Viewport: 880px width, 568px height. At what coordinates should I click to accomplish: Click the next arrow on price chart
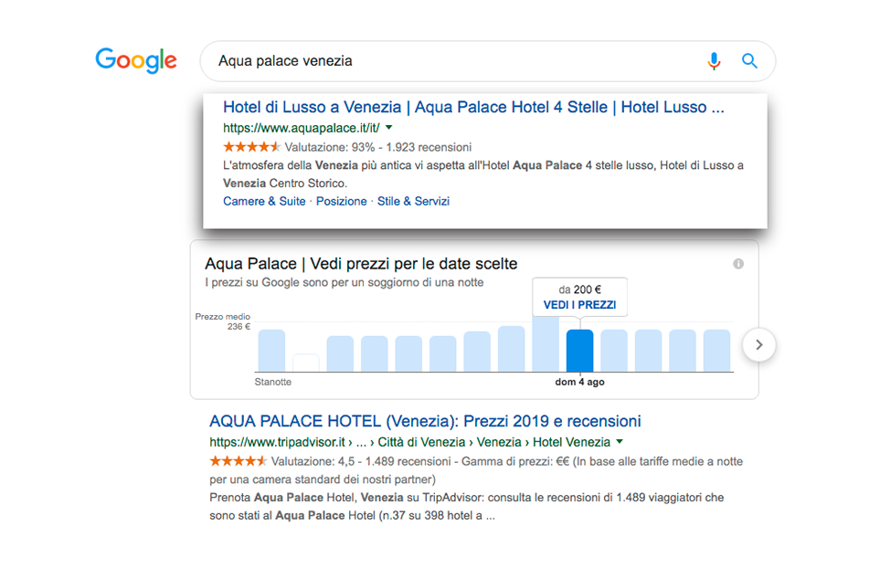pos(758,345)
